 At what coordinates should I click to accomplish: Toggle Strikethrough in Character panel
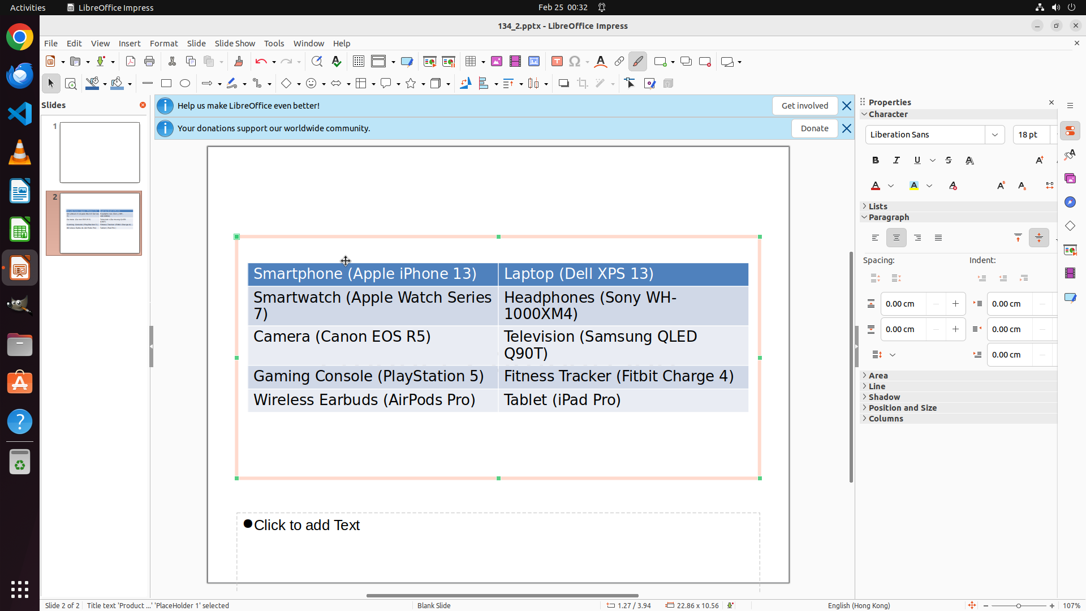tap(949, 161)
